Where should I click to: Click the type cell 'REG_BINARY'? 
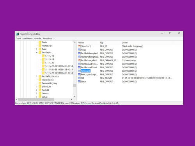click(x=106, y=78)
